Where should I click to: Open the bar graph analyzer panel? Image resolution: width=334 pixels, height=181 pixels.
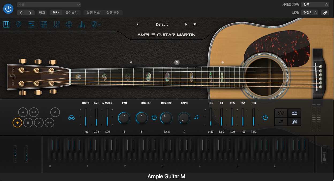(x=82, y=25)
